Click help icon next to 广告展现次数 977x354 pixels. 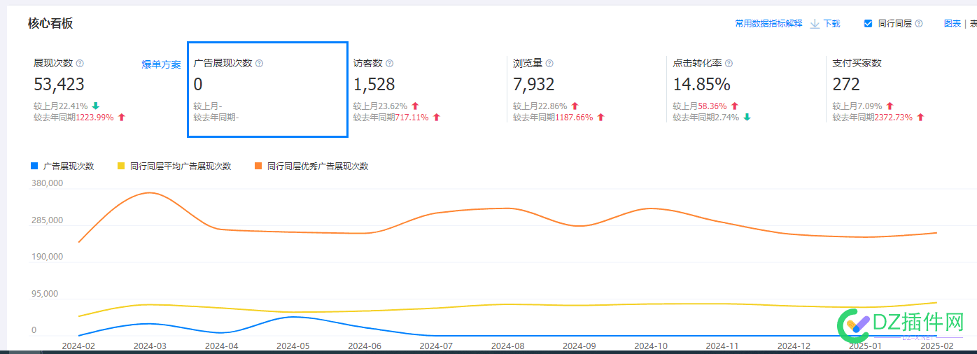pos(259,63)
